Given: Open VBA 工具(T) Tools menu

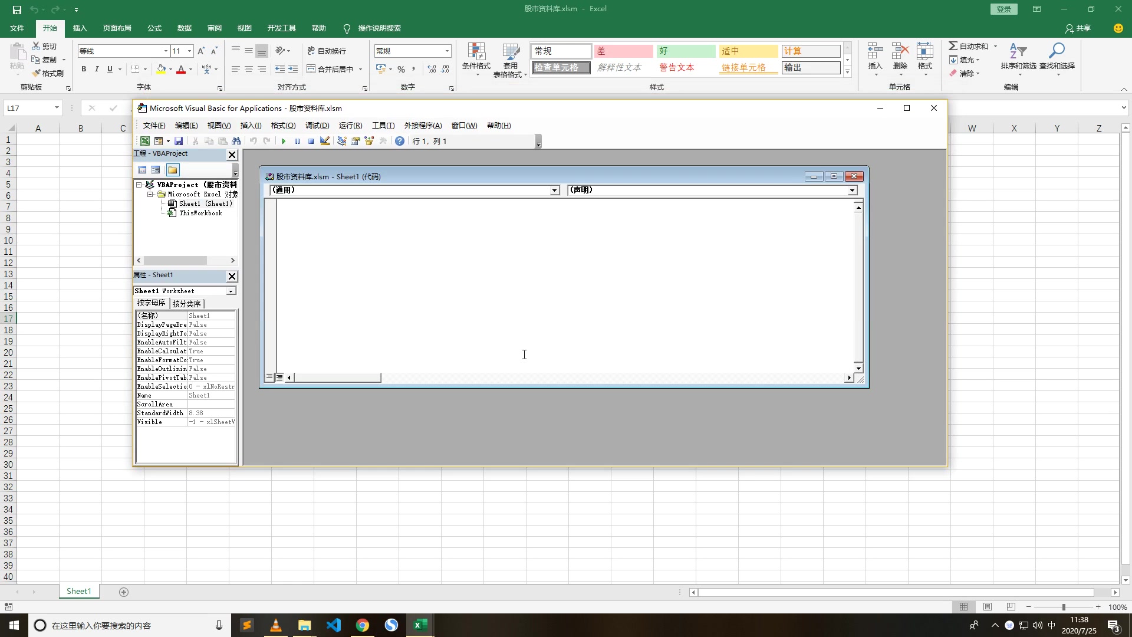Looking at the screenshot, I should coord(383,126).
